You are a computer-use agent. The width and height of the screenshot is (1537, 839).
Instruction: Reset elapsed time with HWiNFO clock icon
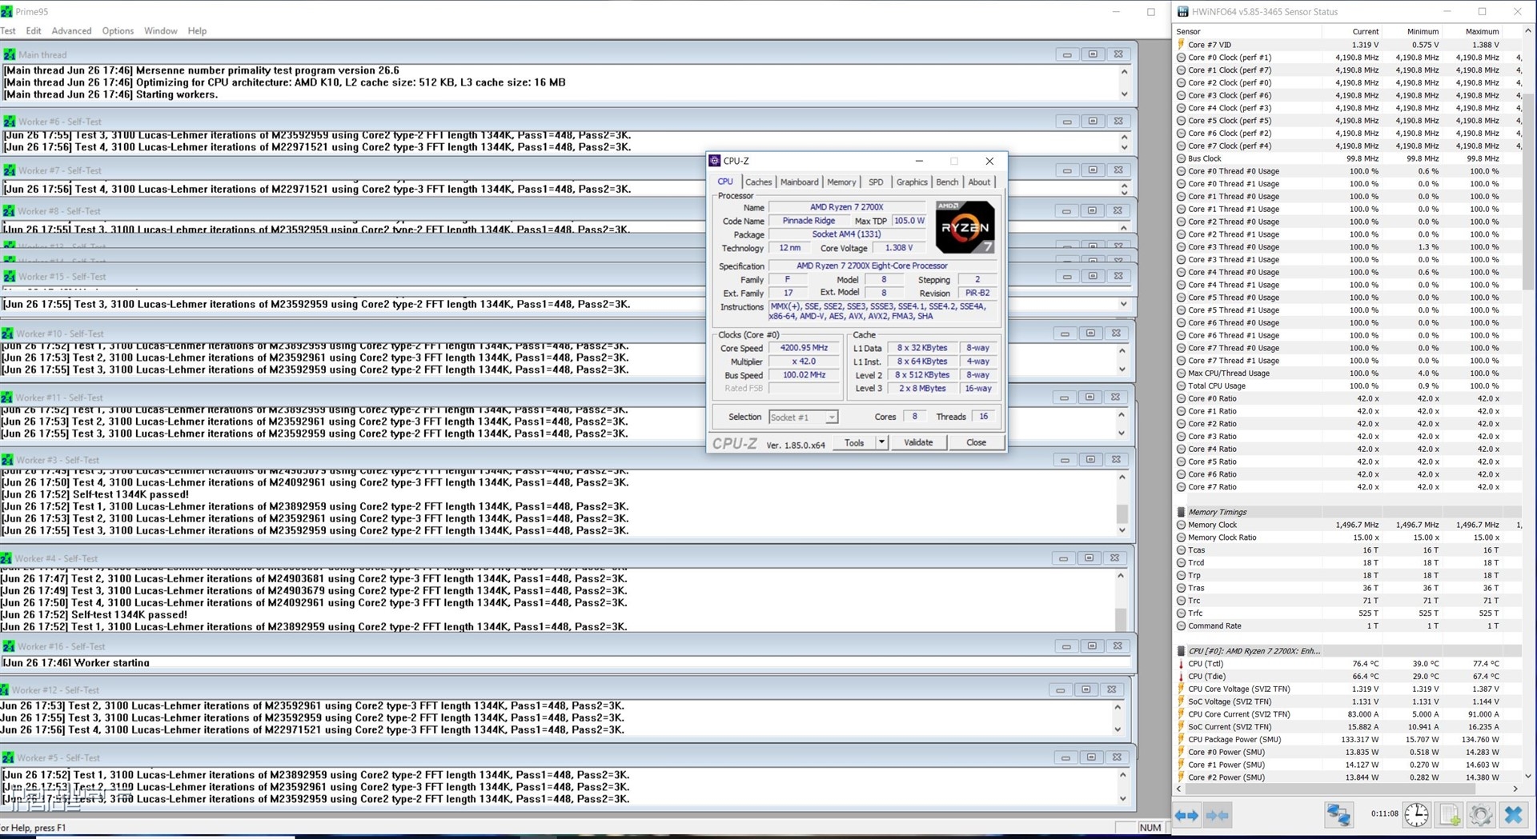1416,815
